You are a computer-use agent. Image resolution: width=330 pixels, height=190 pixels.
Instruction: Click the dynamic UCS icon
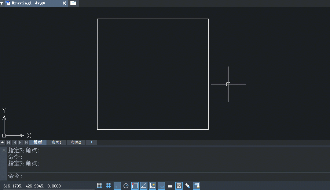click(153, 186)
